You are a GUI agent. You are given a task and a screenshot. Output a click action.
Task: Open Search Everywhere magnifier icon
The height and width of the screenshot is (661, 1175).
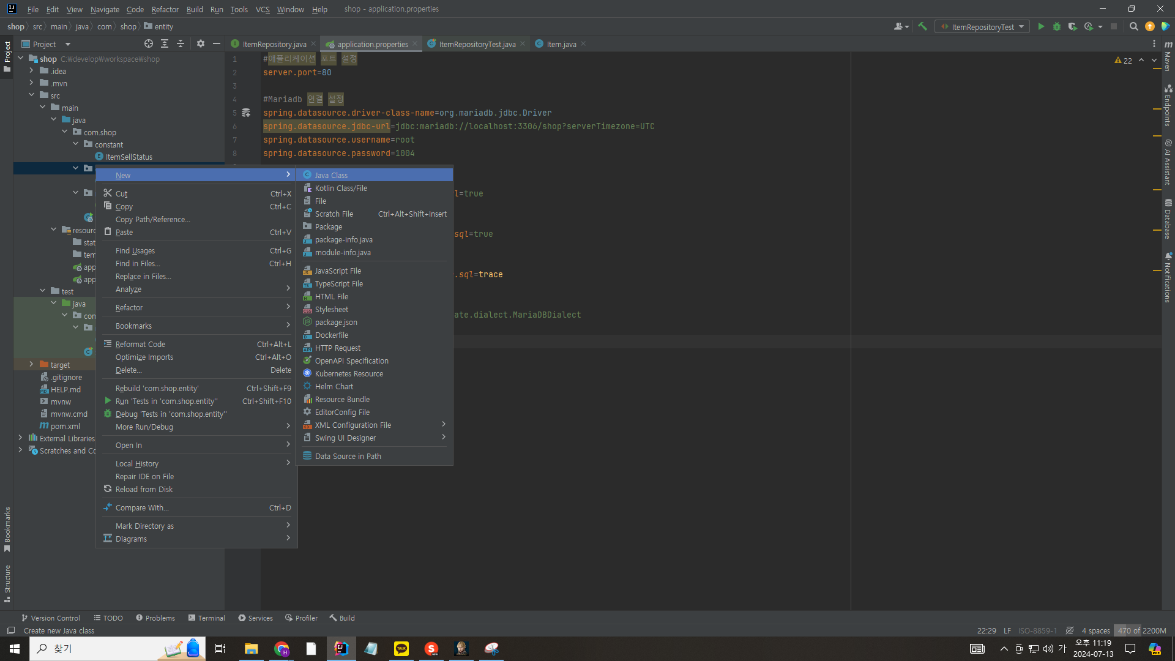click(1133, 26)
